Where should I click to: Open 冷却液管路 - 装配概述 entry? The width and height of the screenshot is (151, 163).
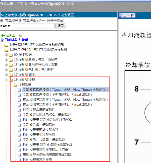[39, 125]
